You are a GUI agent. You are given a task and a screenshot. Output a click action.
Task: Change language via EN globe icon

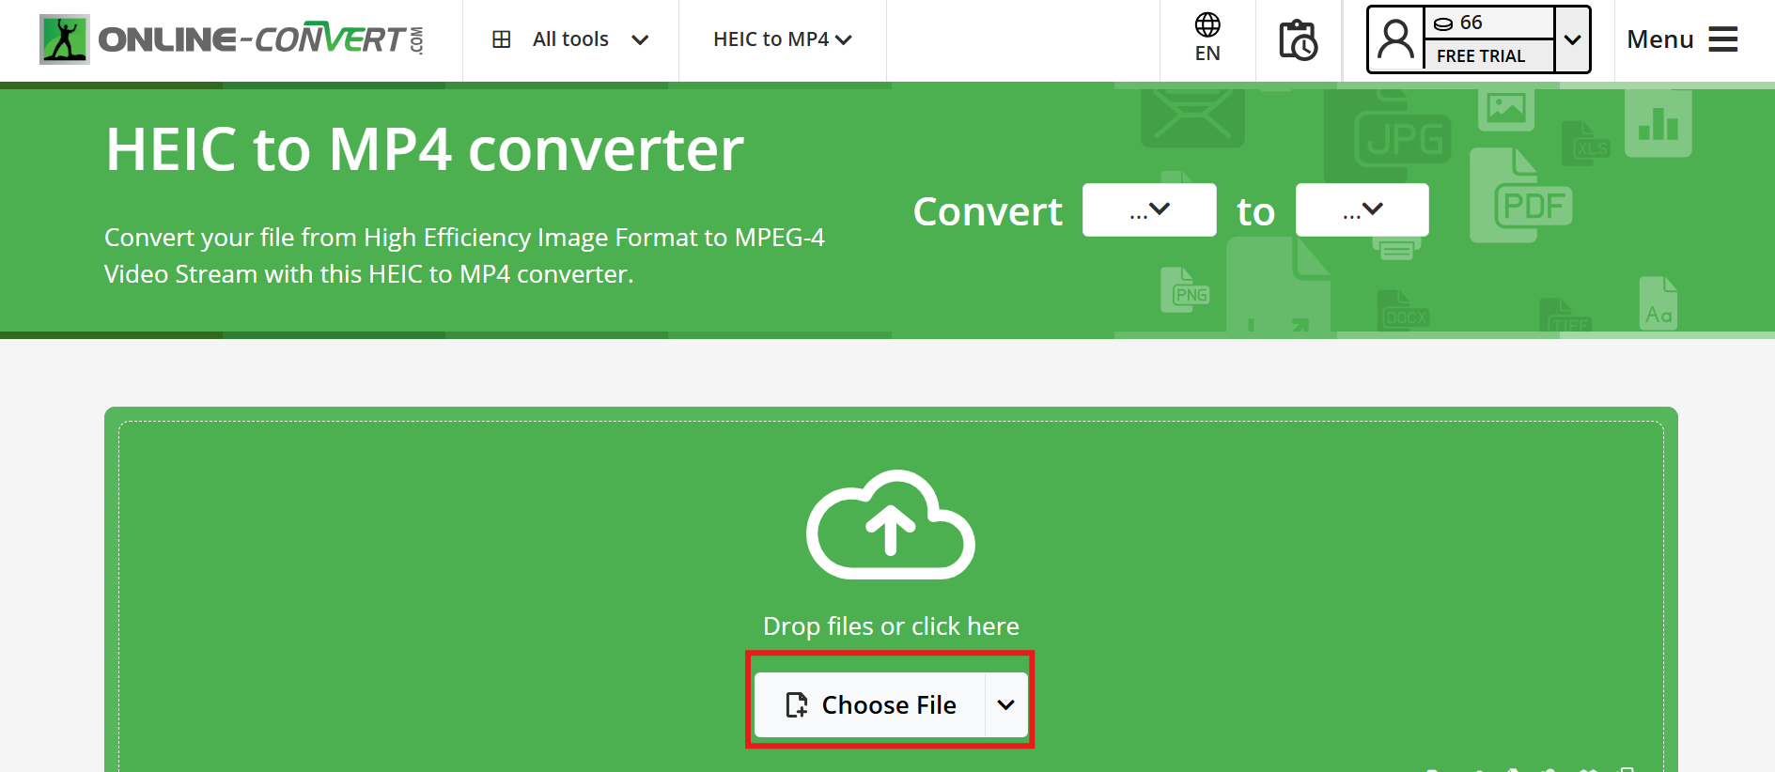tap(1207, 39)
